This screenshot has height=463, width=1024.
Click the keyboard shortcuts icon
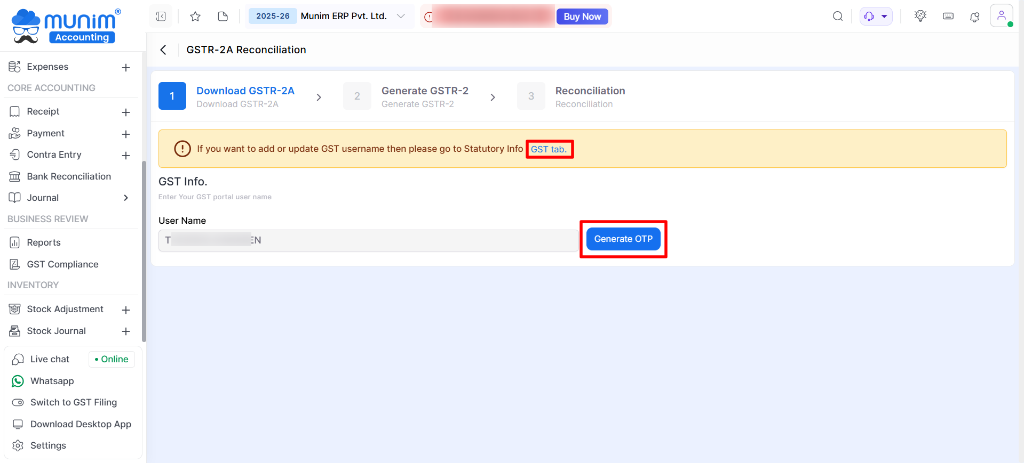[x=948, y=17]
